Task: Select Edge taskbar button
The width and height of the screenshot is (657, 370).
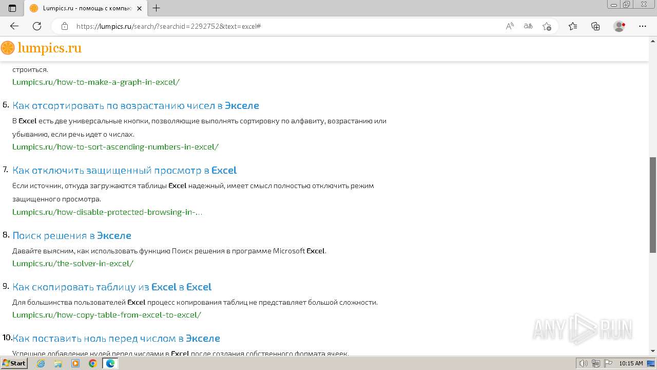Action: click(110, 363)
